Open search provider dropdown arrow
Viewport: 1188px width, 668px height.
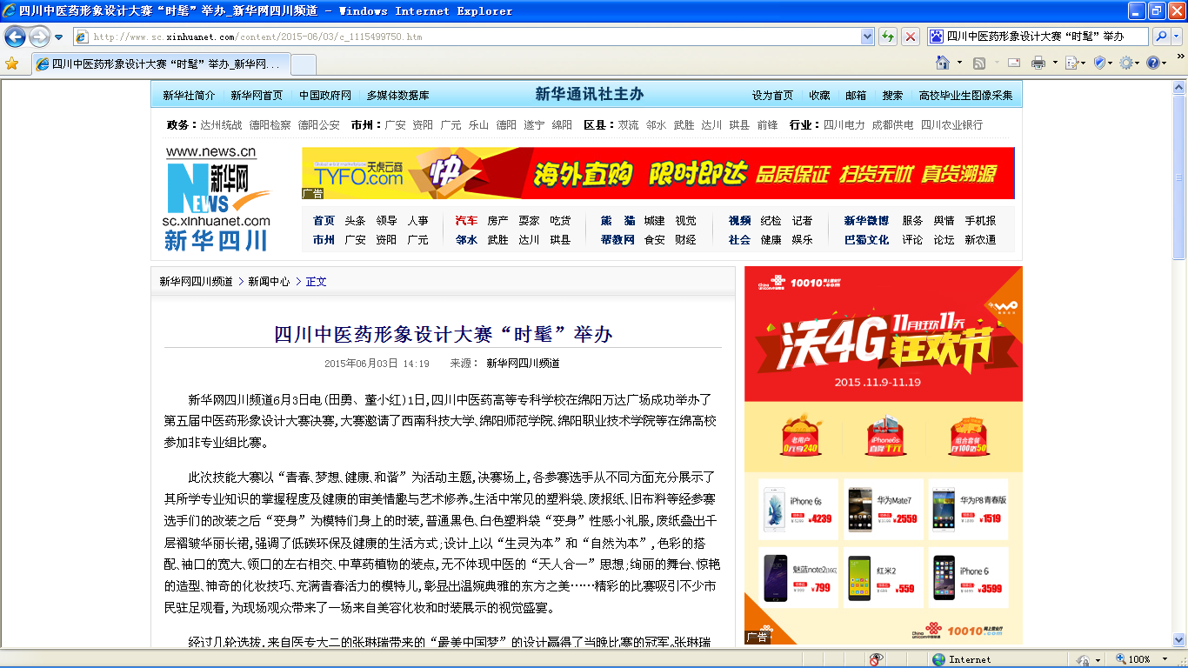tap(1177, 37)
